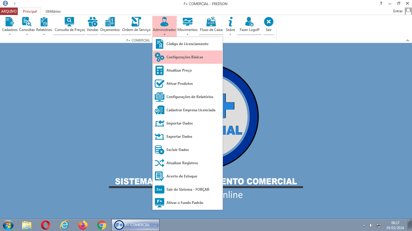Show hidden system tray icons arrow
Screen dimensions: 412x231
[x=364, y=225]
